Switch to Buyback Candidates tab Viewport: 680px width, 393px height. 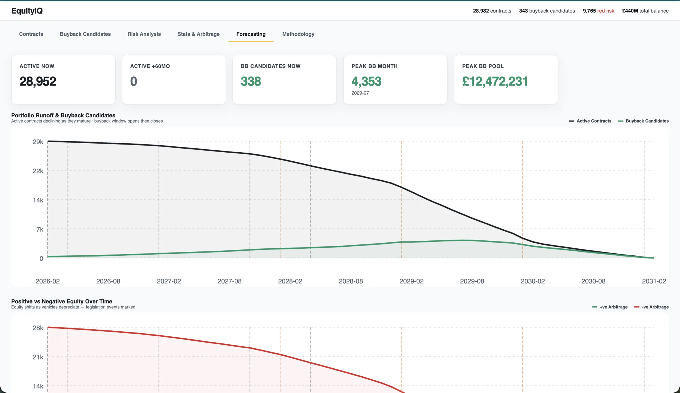[85, 34]
